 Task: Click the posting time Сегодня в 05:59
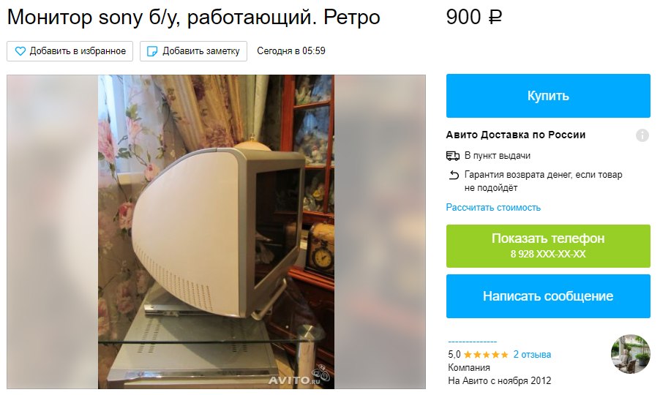[x=291, y=51]
